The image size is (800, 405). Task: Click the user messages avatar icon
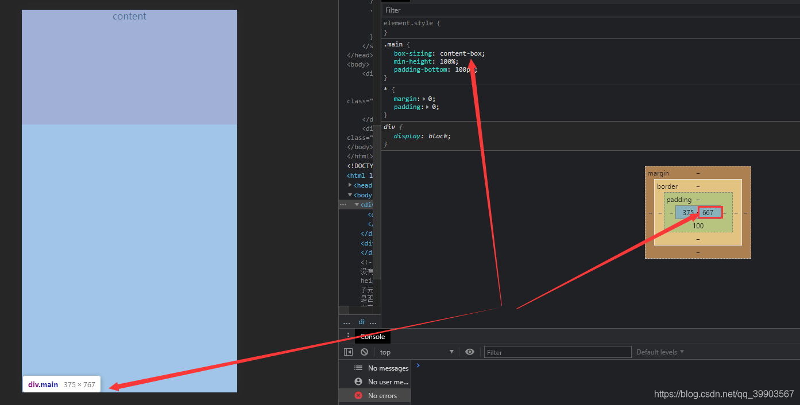[x=358, y=381]
